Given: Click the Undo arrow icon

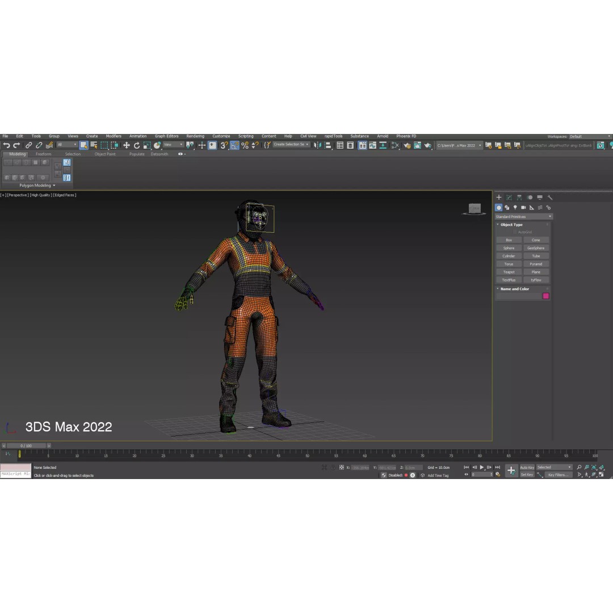Looking at the screenshot, I should click(6, 145).
